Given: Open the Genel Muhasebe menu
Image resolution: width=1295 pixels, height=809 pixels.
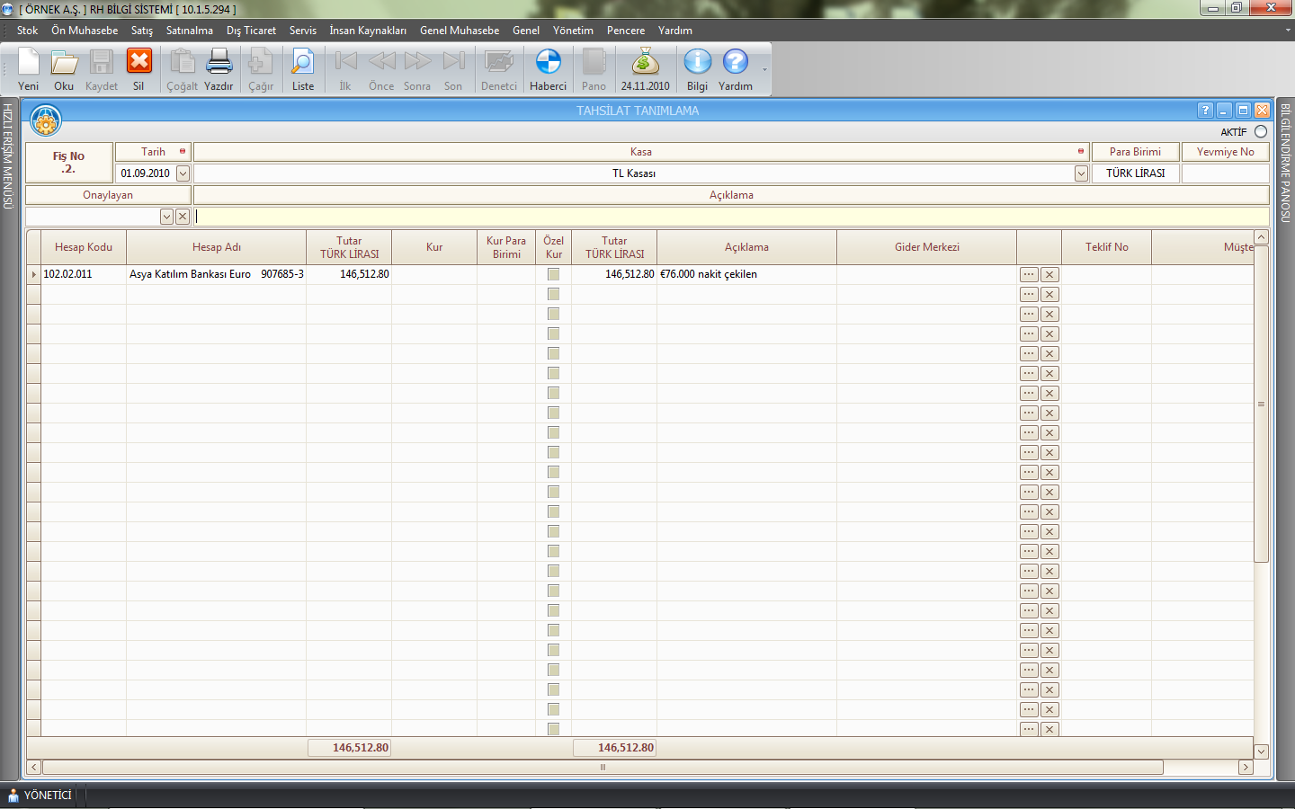Looking at the screenshot, I should [x=459, y=31].
